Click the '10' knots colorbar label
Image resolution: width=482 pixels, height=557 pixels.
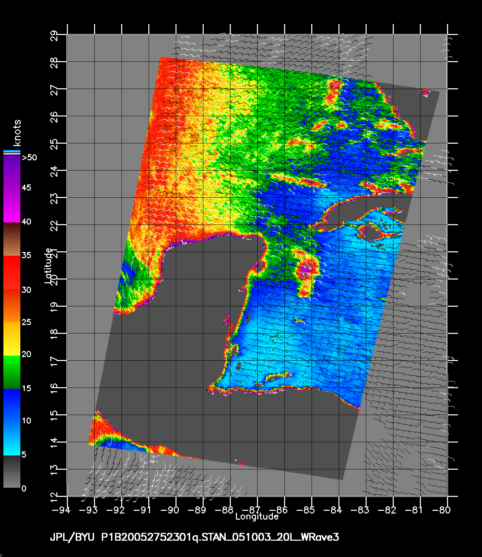coord(26,420)
